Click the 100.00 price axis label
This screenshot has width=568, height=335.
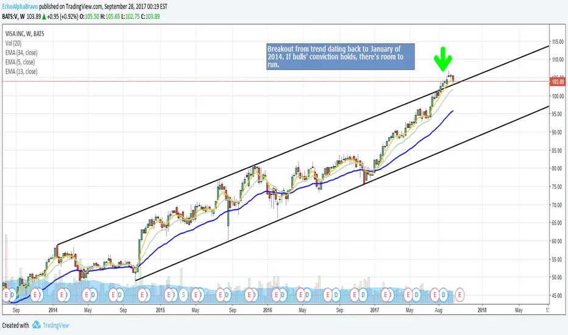click(558, 96)
